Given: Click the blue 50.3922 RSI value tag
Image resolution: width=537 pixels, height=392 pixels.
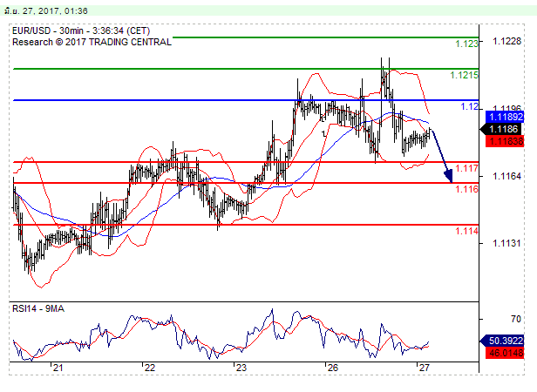Looking at the screenshot, I should 502,341.
